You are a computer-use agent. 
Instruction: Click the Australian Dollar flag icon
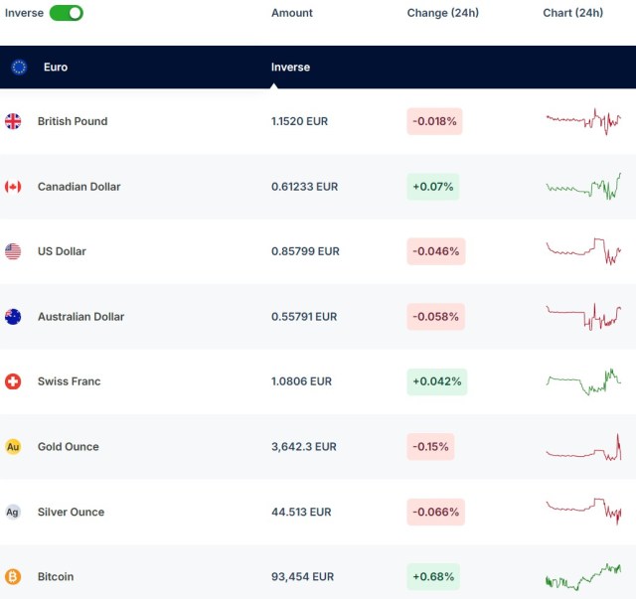pos(13,317)
